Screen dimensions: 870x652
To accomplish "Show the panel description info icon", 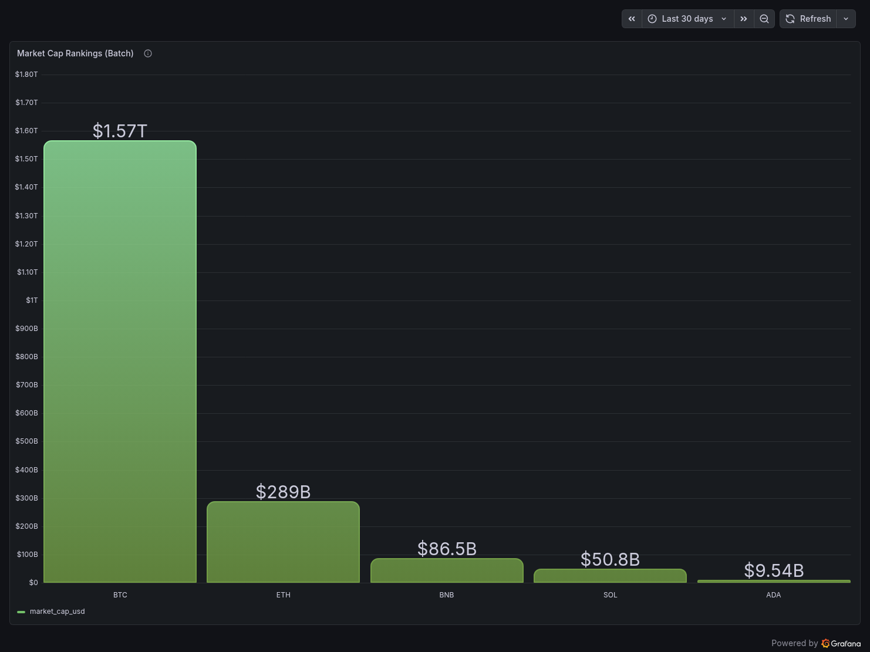I will (x=148, y=53).
